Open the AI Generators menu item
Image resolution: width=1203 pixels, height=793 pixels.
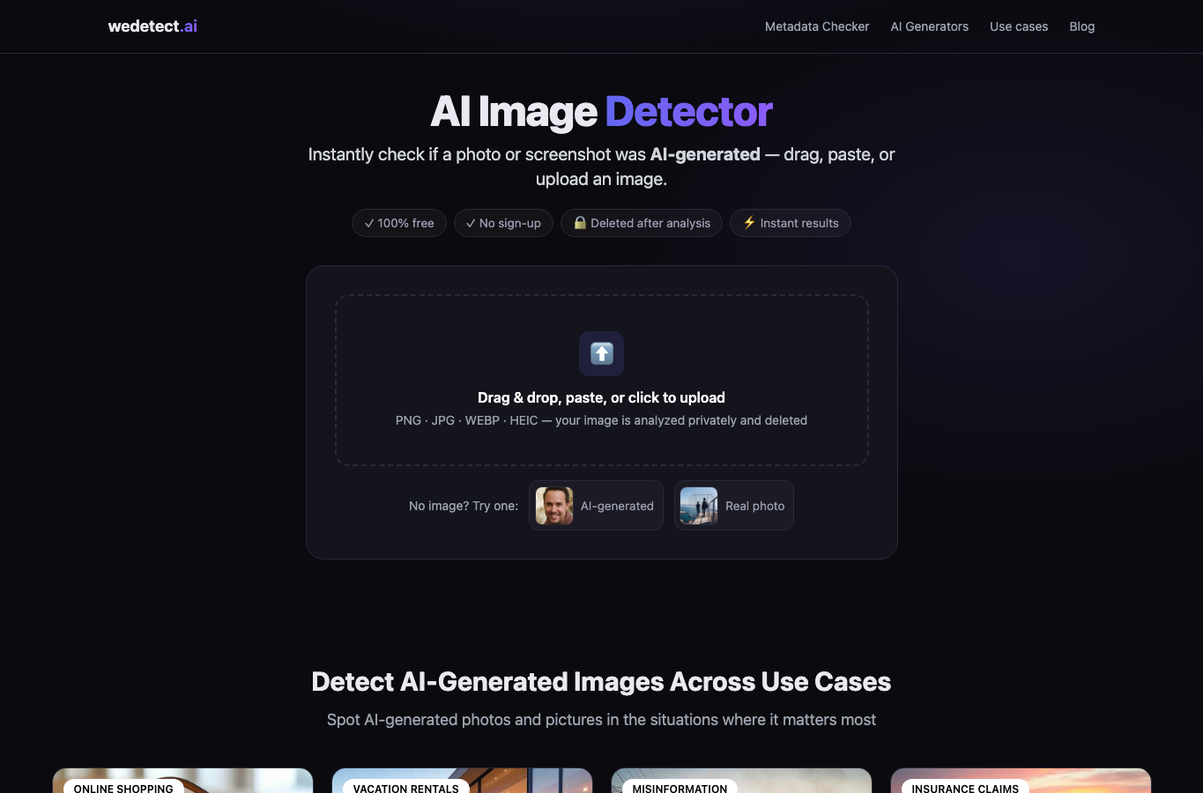coord(929,26)
